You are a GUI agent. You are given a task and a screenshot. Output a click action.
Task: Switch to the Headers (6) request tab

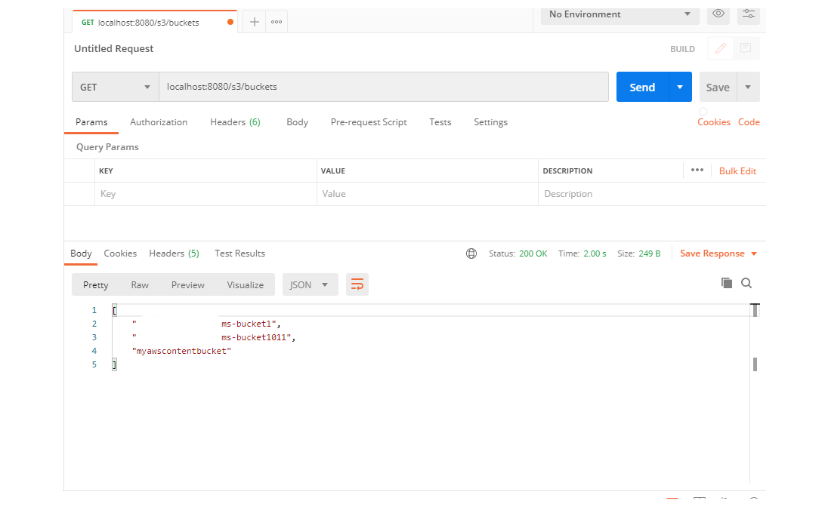pos(235,121)
